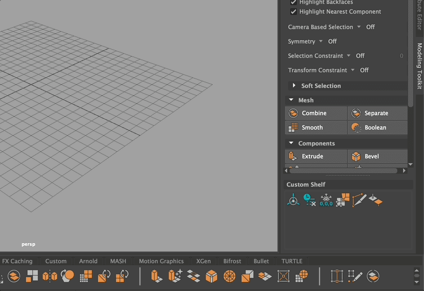Select the Multi-Cut knife tool icon
This screenshot has height=291, width=424.
click(x=359, y=200)
